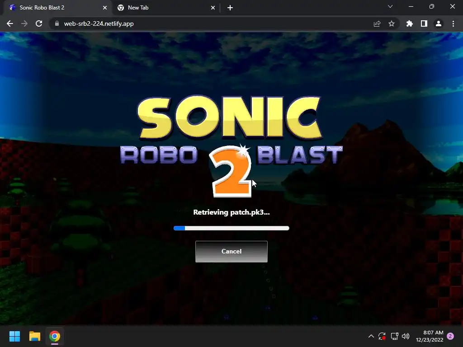The height and width of the screenshot is (347, 463).
Task: Click the Chrome taskbar icon
Action: pyautogui.click(x=55, y=336)
